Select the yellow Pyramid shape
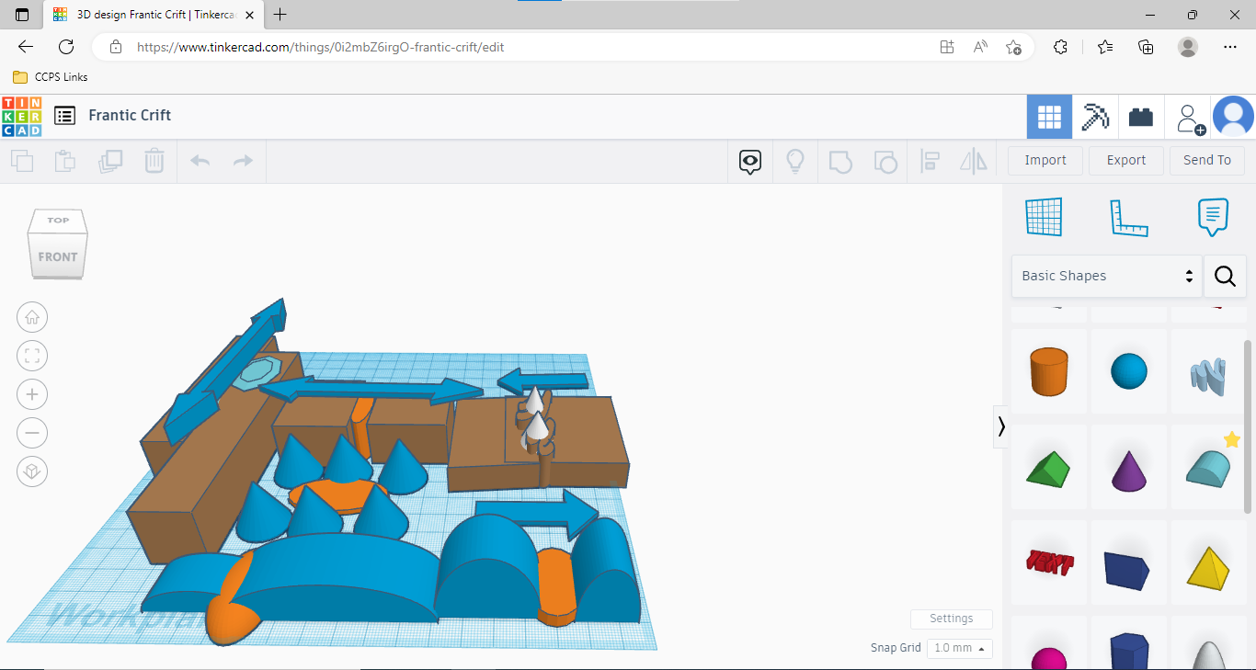Viewport: 1256px width, 670px height. pos(1209,562)
